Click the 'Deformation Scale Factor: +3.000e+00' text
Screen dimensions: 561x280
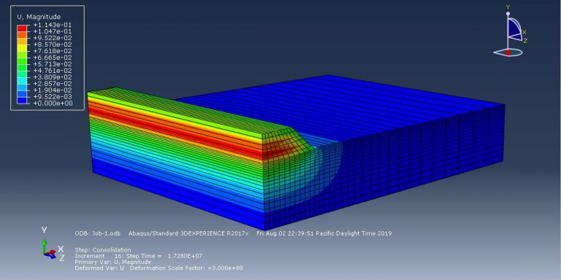187,268
